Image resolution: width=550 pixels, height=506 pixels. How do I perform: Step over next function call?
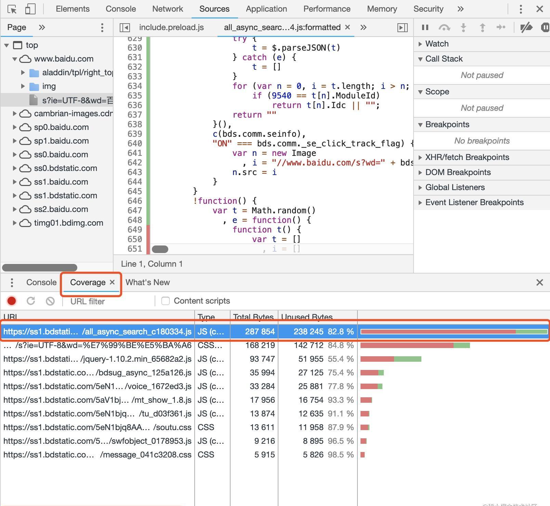[444, 27]
